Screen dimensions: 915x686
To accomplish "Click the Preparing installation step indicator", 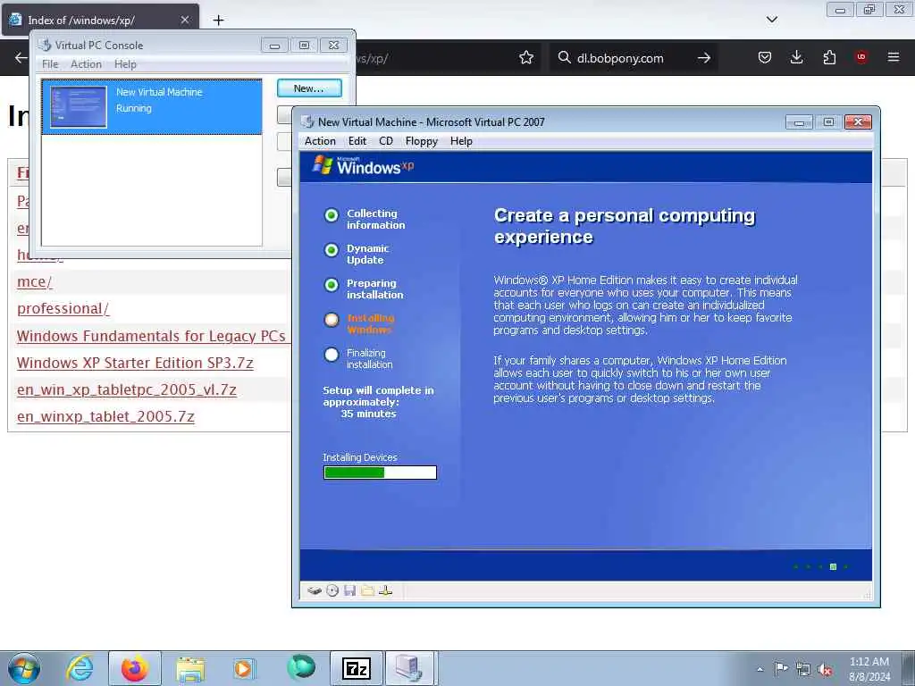I will point(332,285).
